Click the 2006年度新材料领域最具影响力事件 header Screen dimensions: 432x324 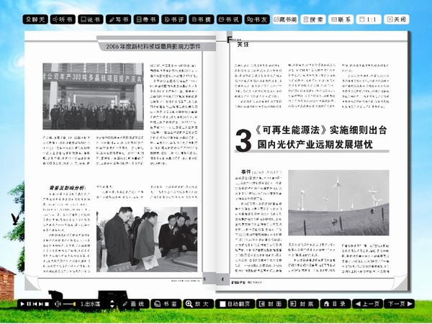(x=153, y=47)
